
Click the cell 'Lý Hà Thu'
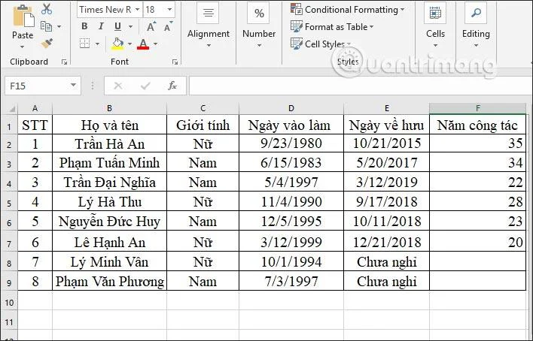pos(109,202)
